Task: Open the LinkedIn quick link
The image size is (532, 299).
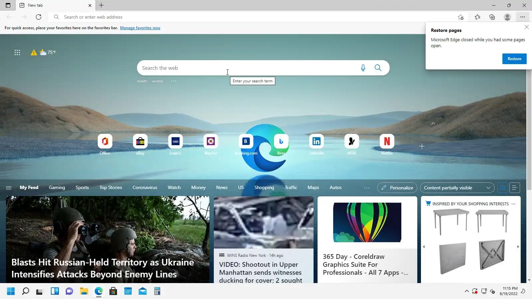Action: 317,144
